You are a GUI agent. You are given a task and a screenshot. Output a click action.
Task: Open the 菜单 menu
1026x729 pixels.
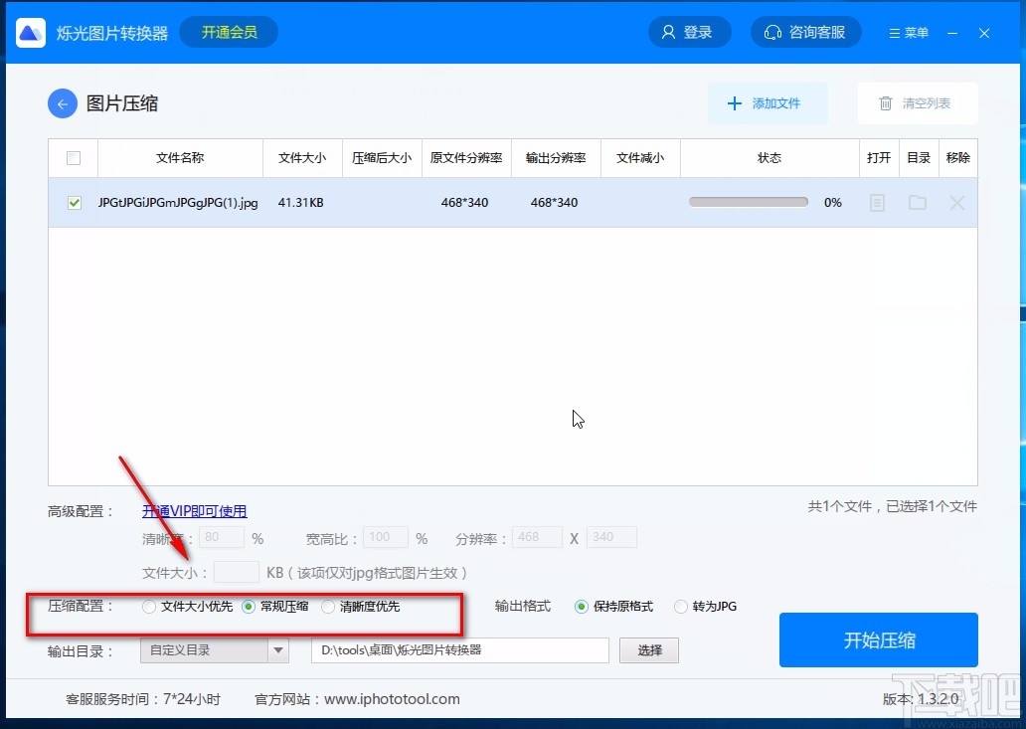(908, 32)
